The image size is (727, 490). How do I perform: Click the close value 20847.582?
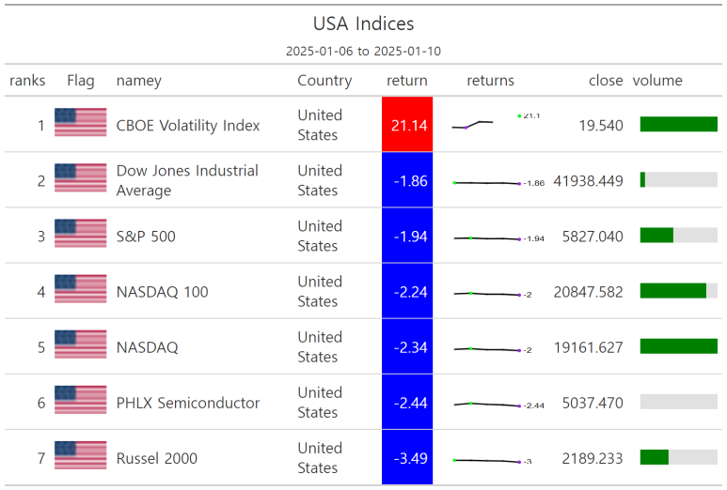coord(588,292)
